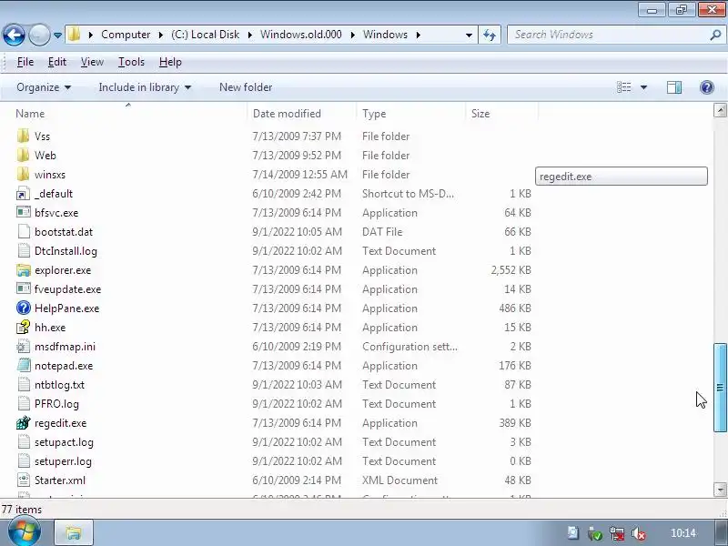This screenshot has width=728, height=546.
Task: Click the DAT File type cell
Action: coord(382,232)
